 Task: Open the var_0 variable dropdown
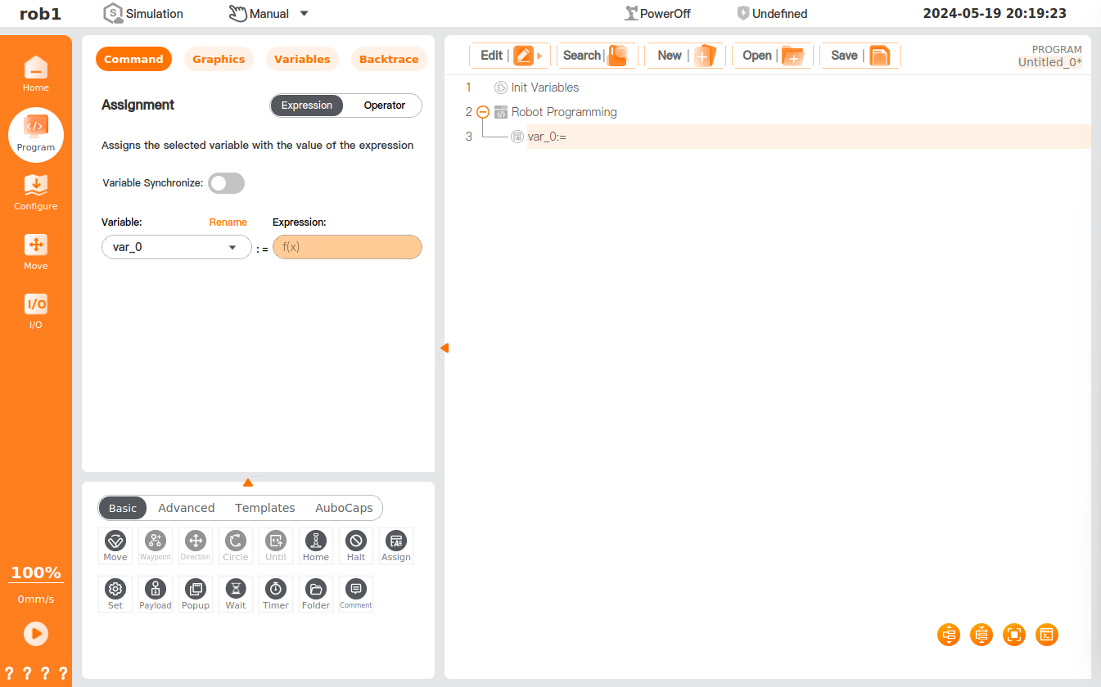tap(176, 247)
